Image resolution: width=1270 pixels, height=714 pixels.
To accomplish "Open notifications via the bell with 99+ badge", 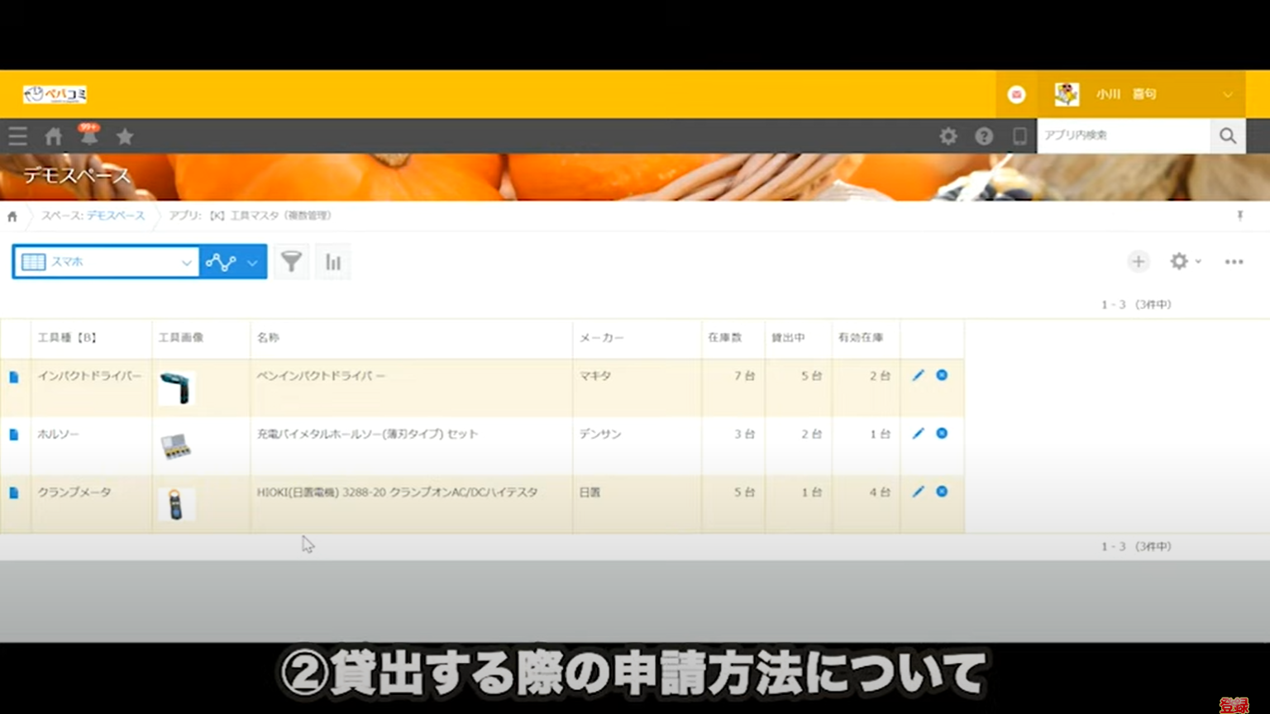I will (x=89, y=136).
